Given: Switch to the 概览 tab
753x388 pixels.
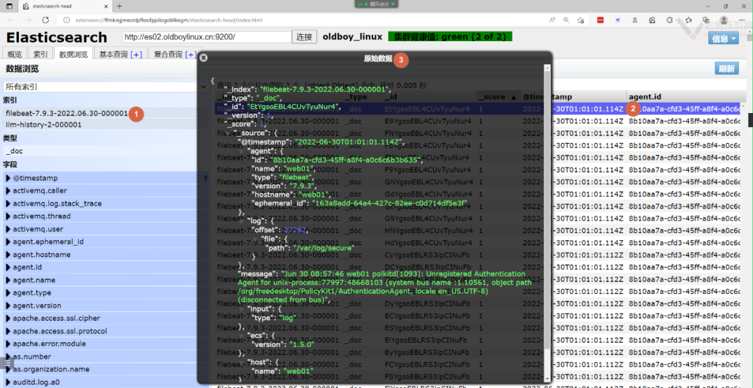Looking at the screenshot, I should 15,54.
